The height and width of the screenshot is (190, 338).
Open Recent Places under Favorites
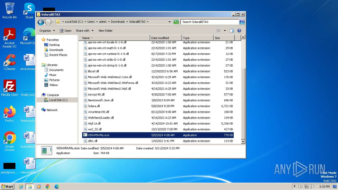(x=58, y=55)
